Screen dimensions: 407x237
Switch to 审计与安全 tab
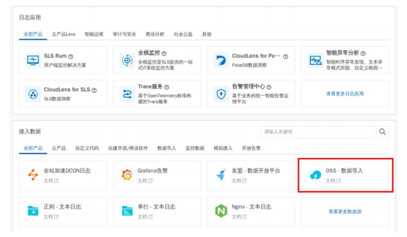pyautogui.click(x=124, y=34)
